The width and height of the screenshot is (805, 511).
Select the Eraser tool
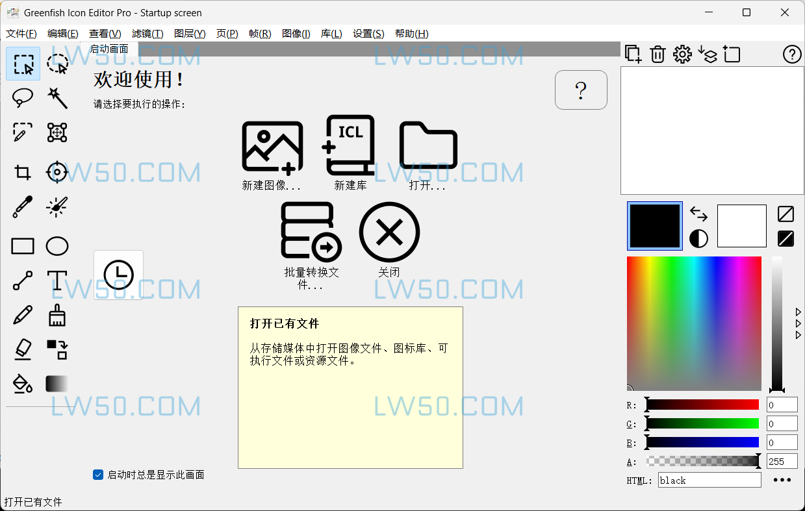(22, 349)
